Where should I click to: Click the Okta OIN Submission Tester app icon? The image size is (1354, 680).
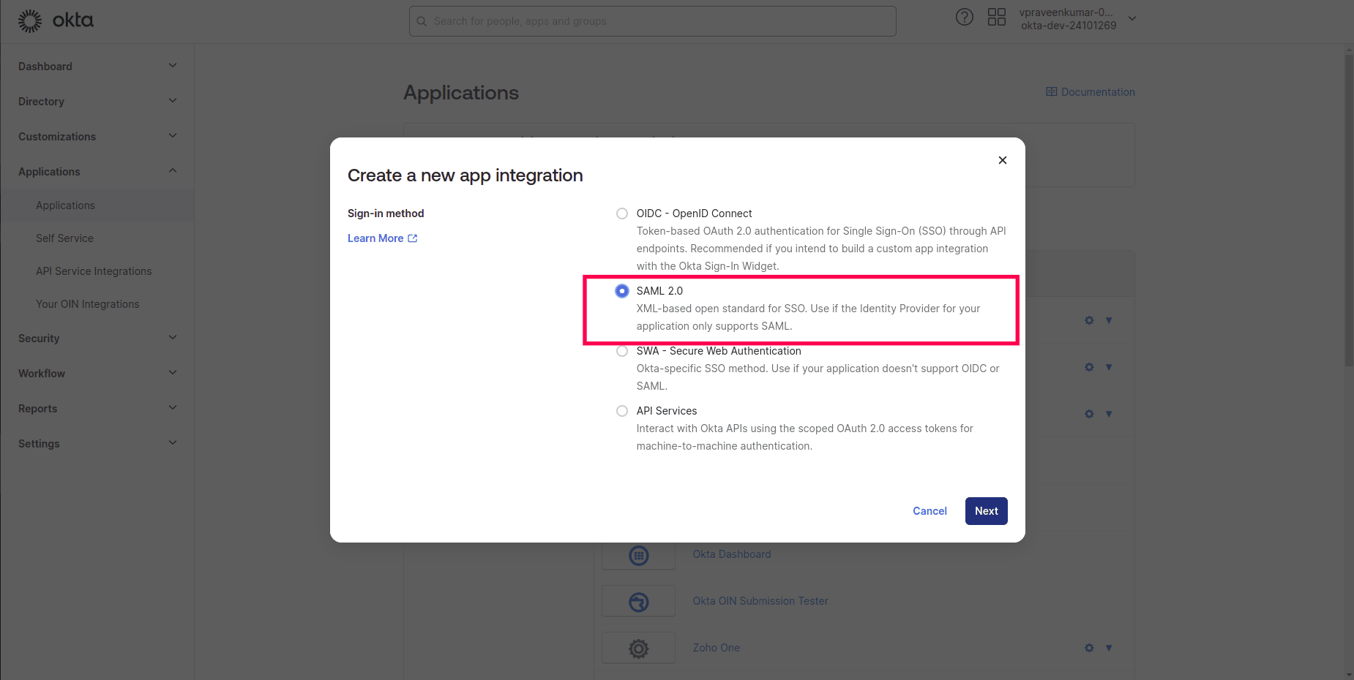tap(637, 601)
